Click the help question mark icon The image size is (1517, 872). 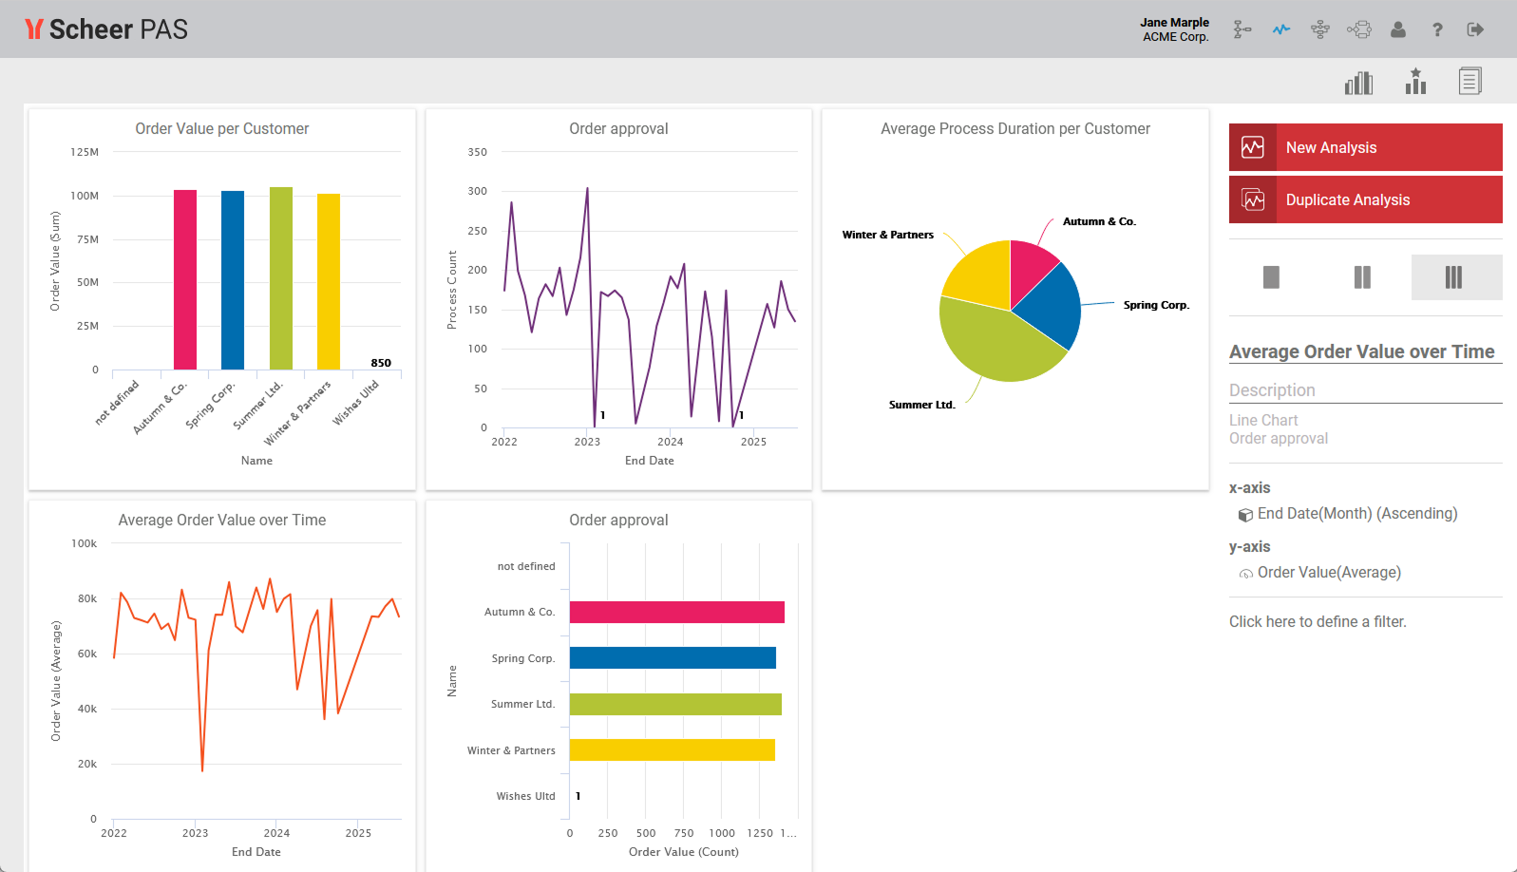1437,29
